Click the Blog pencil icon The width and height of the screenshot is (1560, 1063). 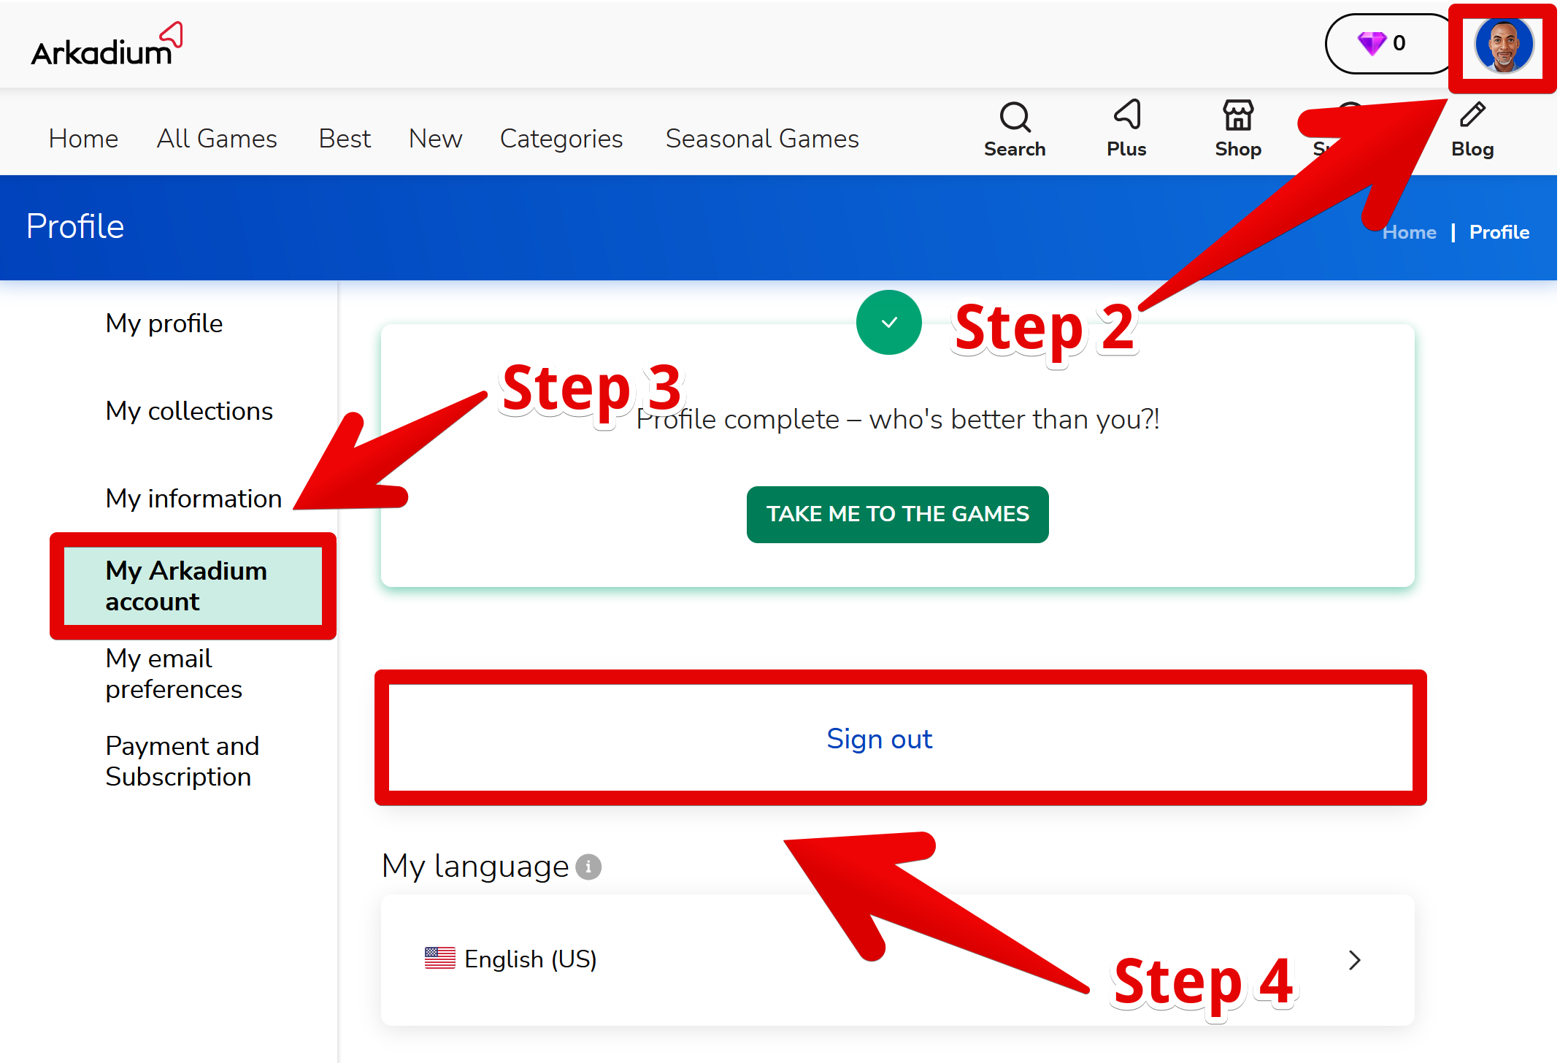(x=1472, y=115)
